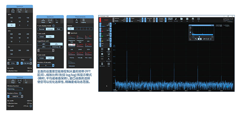Open file using the folder icon
The image size is (240, 114).
click(181, 19)
